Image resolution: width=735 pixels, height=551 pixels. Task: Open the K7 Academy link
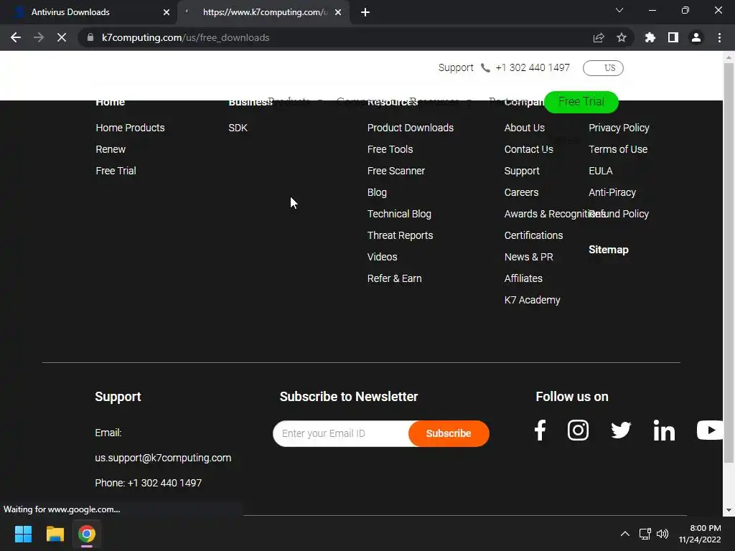coord(532,301)
